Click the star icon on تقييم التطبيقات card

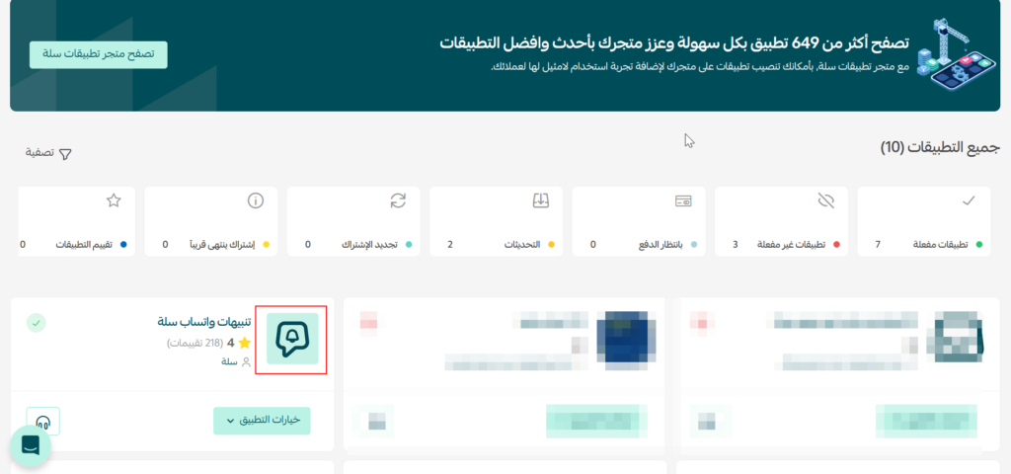tap(113, 200)
